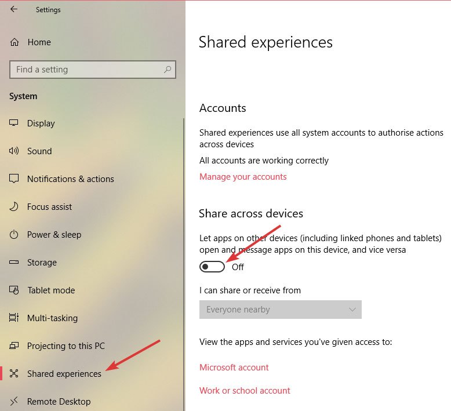Click the Home house icon
This screenshot has width=451, height=411.
tap(14, 42)
